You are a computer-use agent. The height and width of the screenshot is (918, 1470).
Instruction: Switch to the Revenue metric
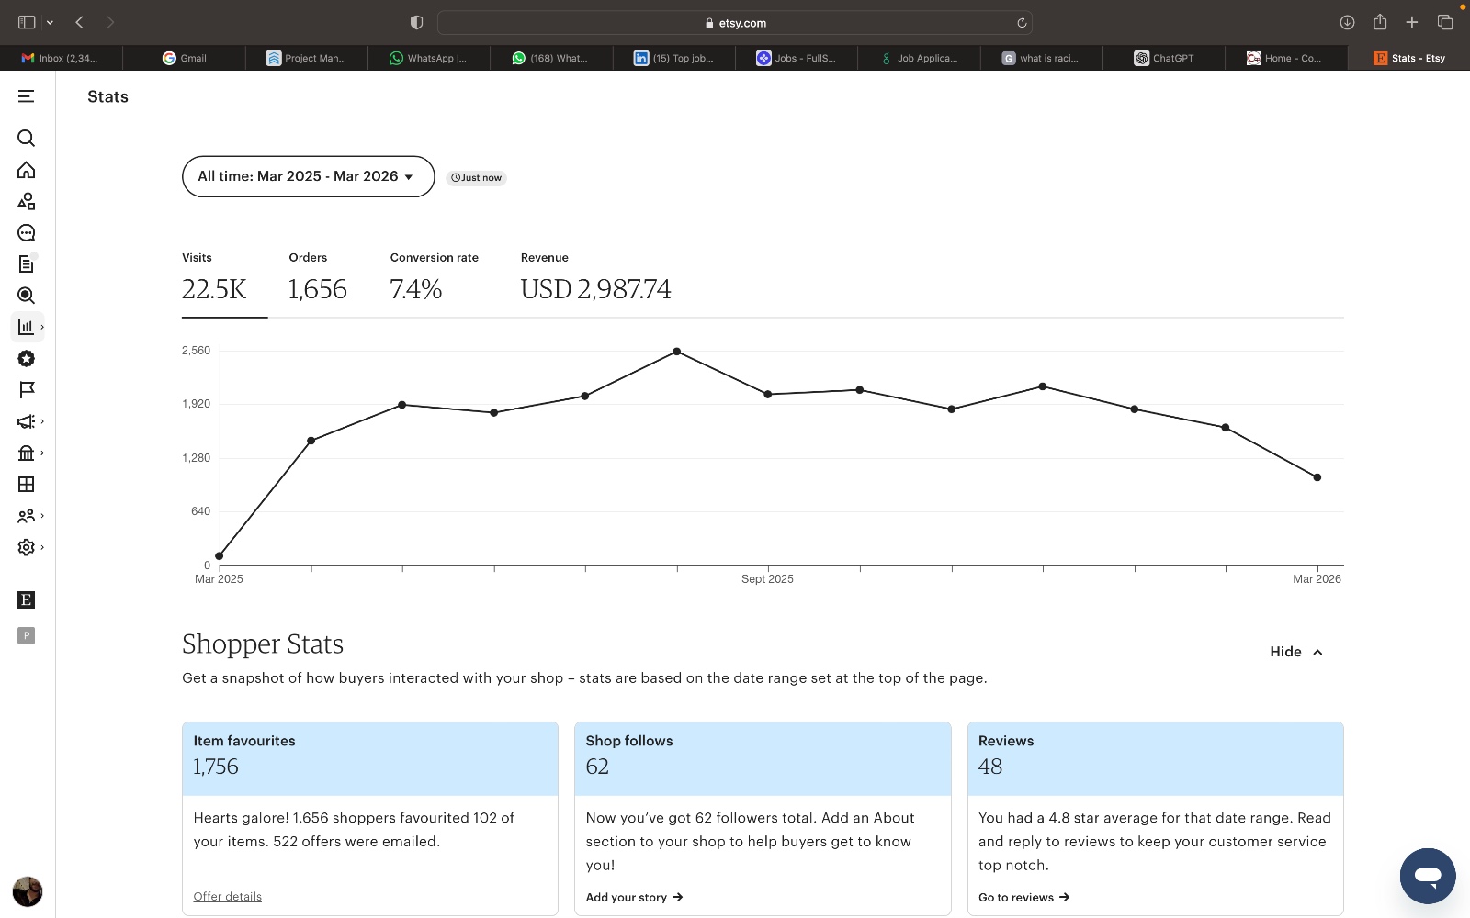click(595, 278)
